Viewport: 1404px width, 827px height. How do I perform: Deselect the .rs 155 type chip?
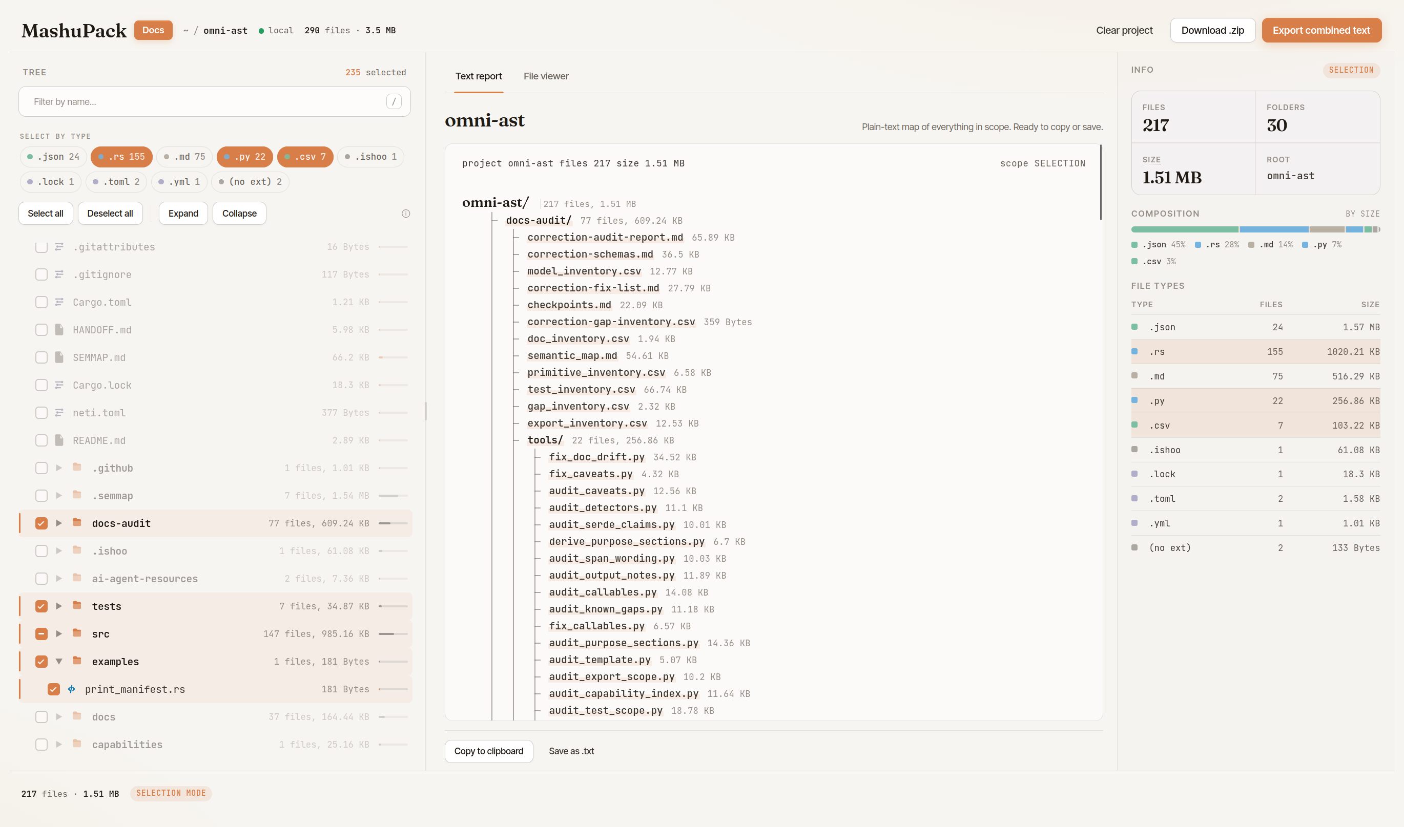click(x=121, y=157)
